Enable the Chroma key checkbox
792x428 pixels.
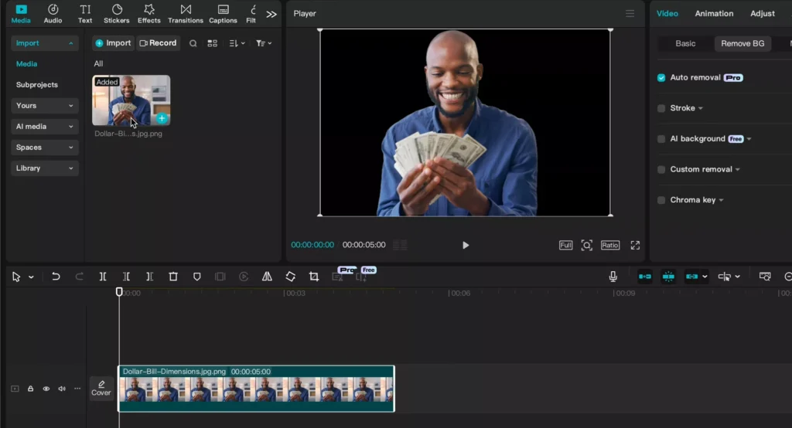pos(661,200)
